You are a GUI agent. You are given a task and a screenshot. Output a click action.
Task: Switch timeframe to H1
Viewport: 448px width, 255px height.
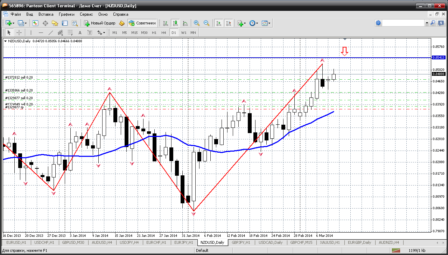tap(154, 32)
